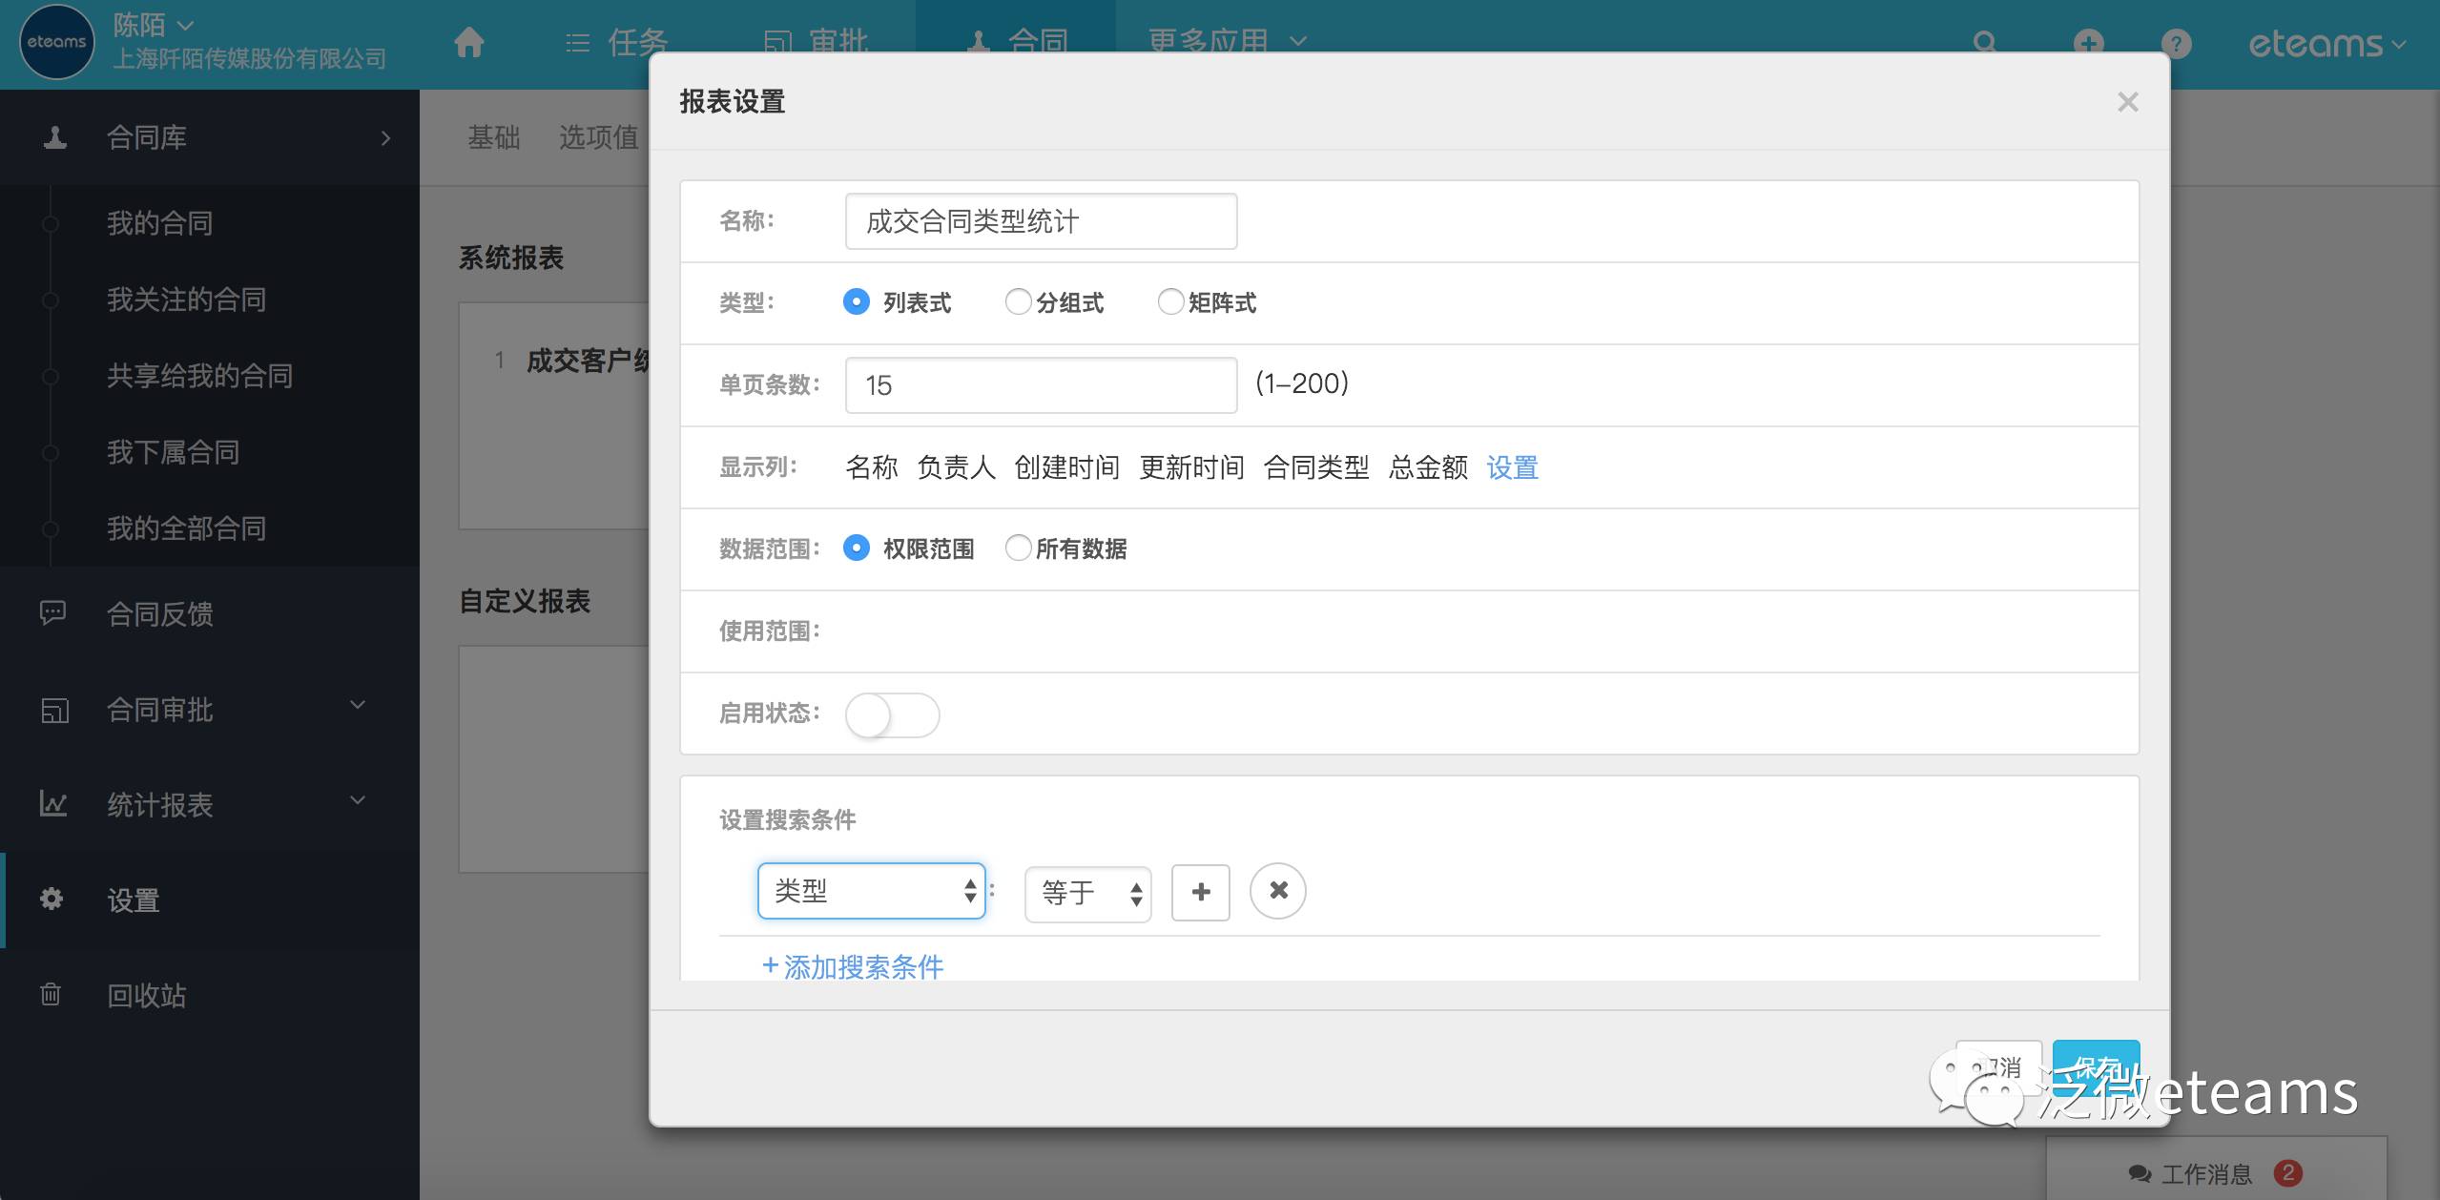Screen dimensions: 2440x1200
Task: Open 我关注的合同 in the sidebar
Action: [x=186, y=300]
